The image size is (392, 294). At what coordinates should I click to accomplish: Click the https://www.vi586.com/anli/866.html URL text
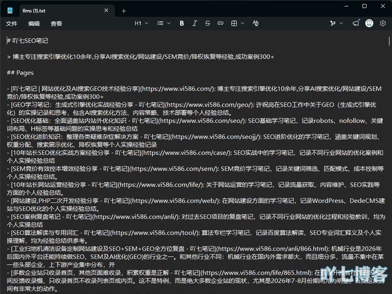coord(272,249)
